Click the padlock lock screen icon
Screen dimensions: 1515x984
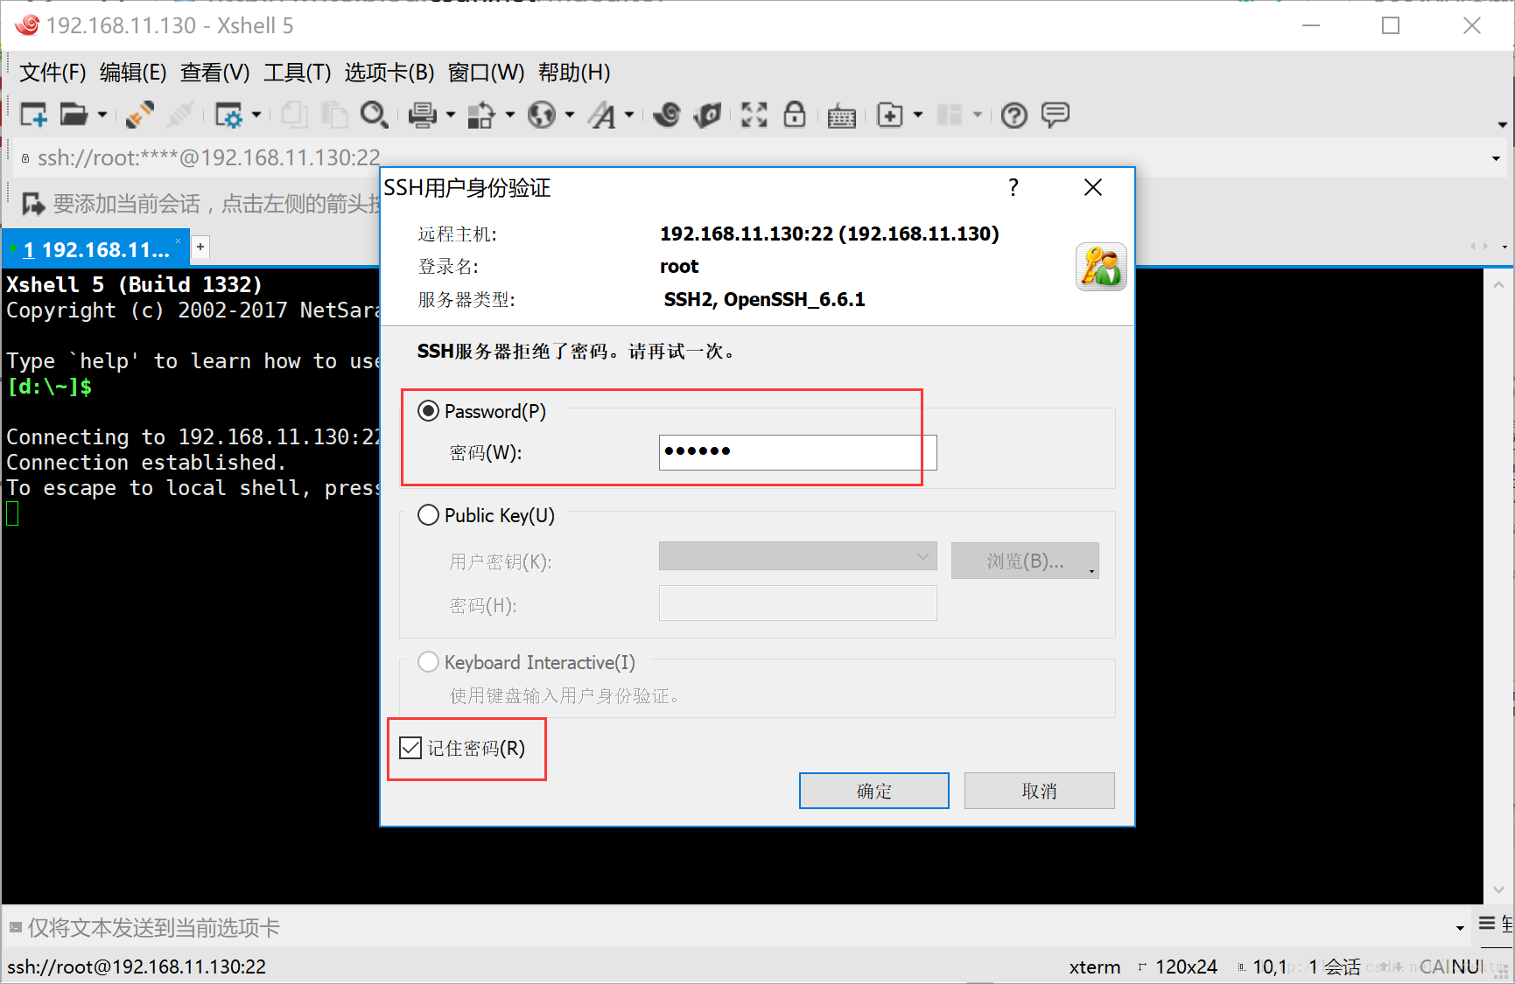795,115
